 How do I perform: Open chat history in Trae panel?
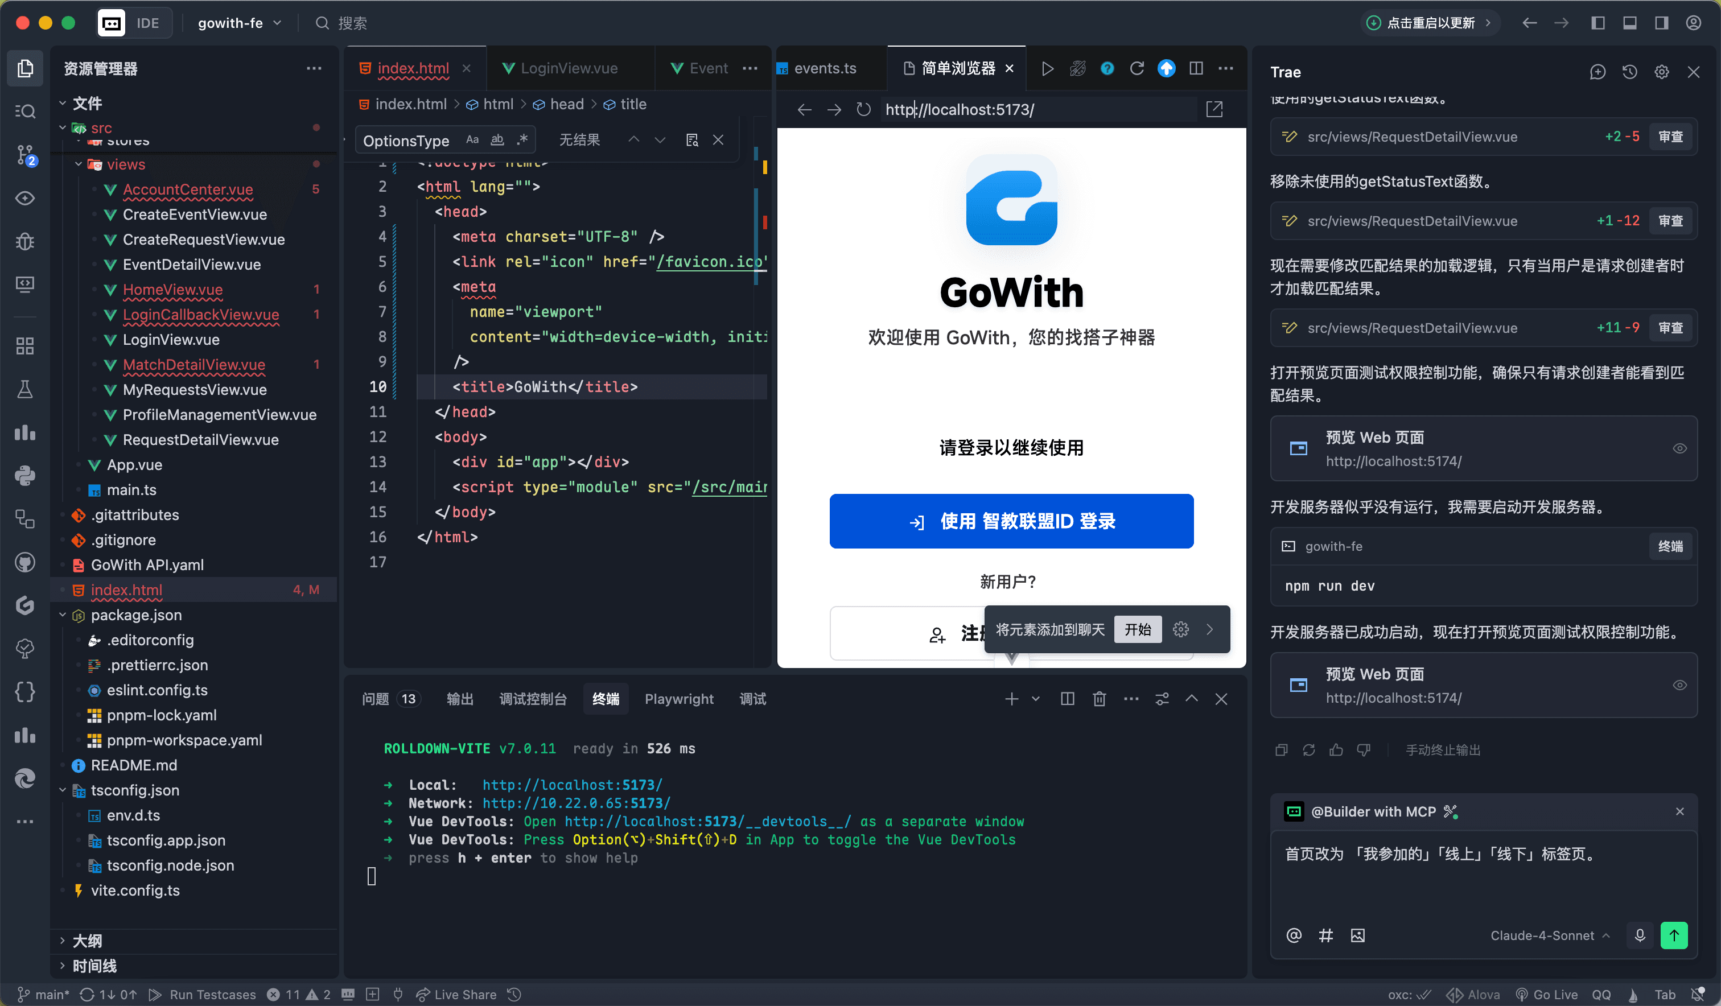point(1629,72)
